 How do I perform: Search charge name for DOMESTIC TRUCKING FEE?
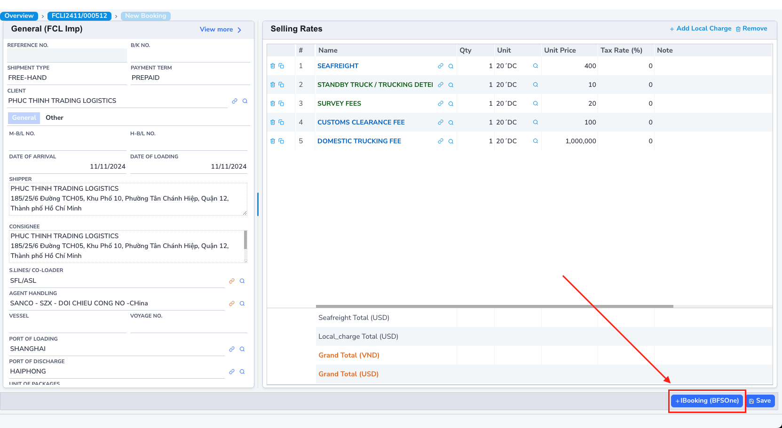pyautogui.click(x=451, y=141)
